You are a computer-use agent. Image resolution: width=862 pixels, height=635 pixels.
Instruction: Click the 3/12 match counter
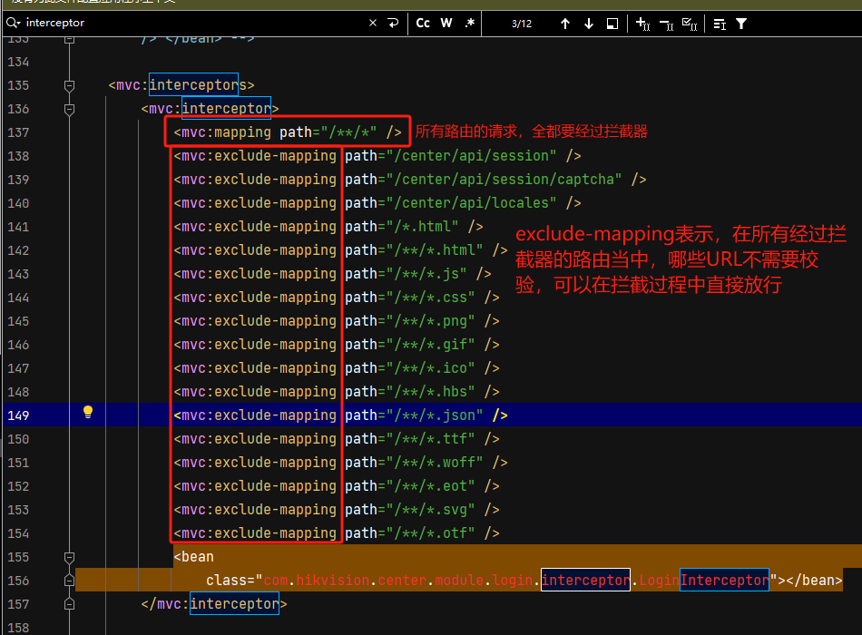(x=522, y=24)
